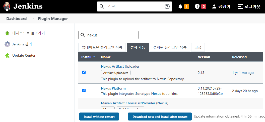Open Nexus Platform plugin link
The image size is (265, 122).
tap(113, 88)
